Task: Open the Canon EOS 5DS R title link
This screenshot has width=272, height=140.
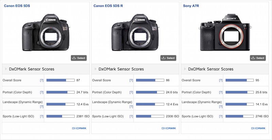Action: 108,6
